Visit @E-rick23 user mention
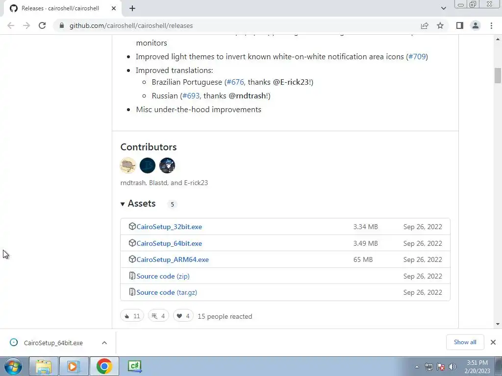 (291, 82)
